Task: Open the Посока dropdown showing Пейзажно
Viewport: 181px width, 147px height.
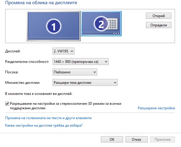Action: click(x=75, y=72)
